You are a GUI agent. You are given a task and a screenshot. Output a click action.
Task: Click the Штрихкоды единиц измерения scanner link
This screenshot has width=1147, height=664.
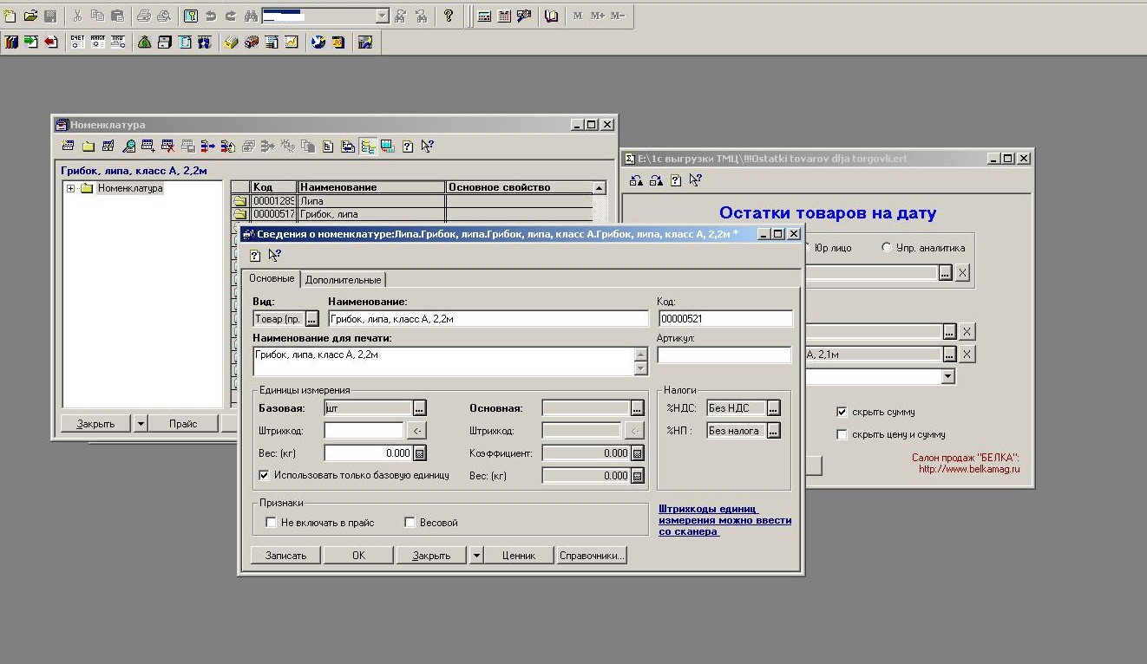[x=724, y=520]
